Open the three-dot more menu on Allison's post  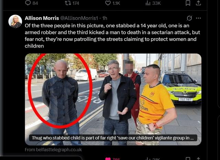198,18
